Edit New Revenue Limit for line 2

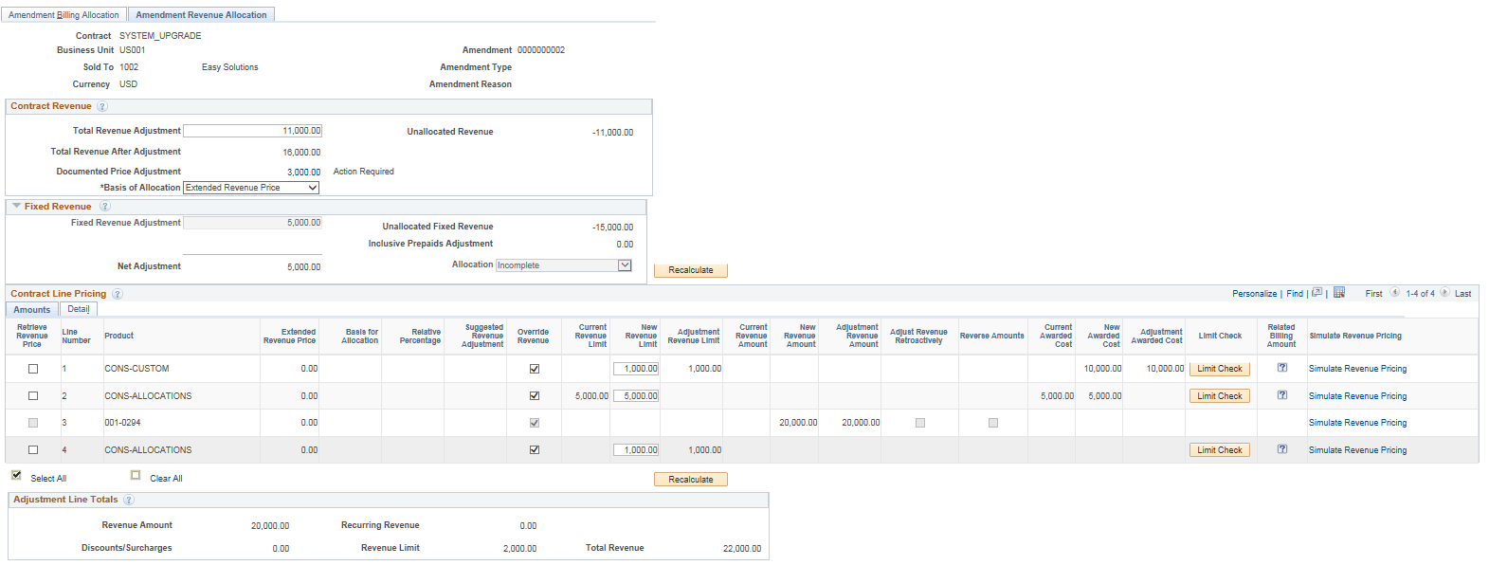click(x=636, y=396)
